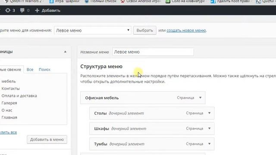Select the мебель page entry

click(x=9, y=81)
